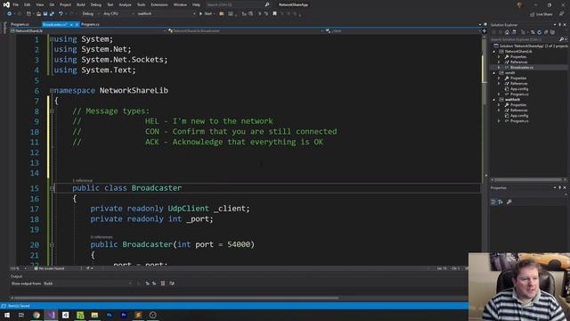Viewport: 570px width, 321px height.
Task: Open the Debug configuration dropdown
Action: point(90,14)
